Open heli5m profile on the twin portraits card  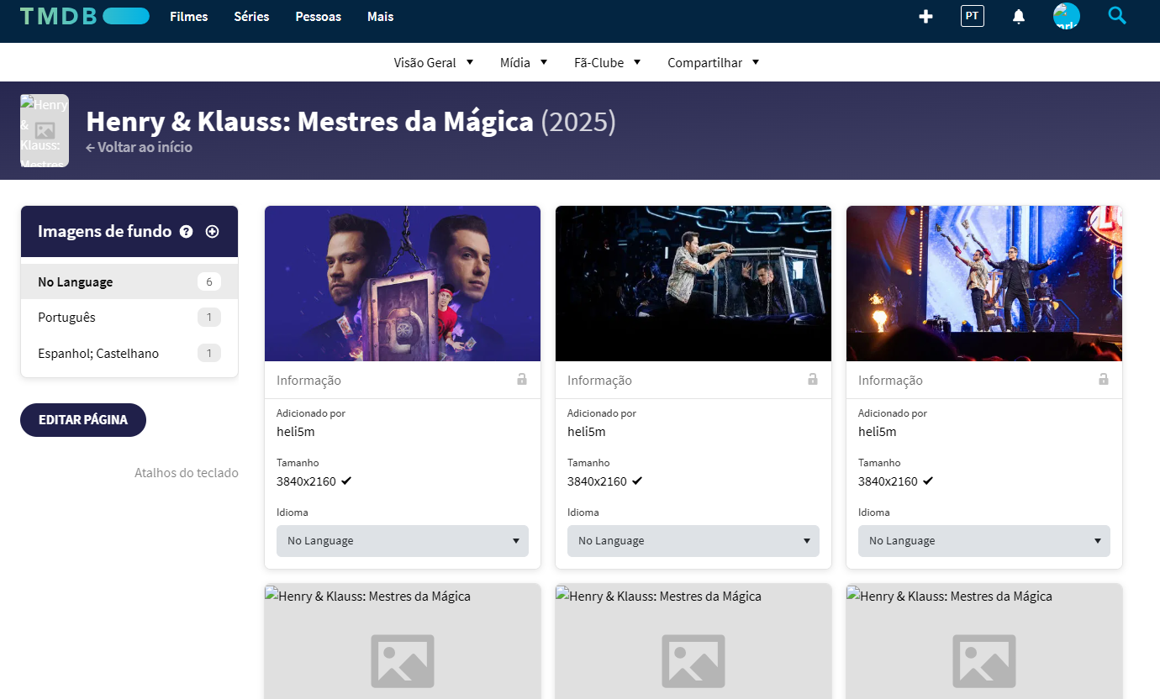[296, 432]
